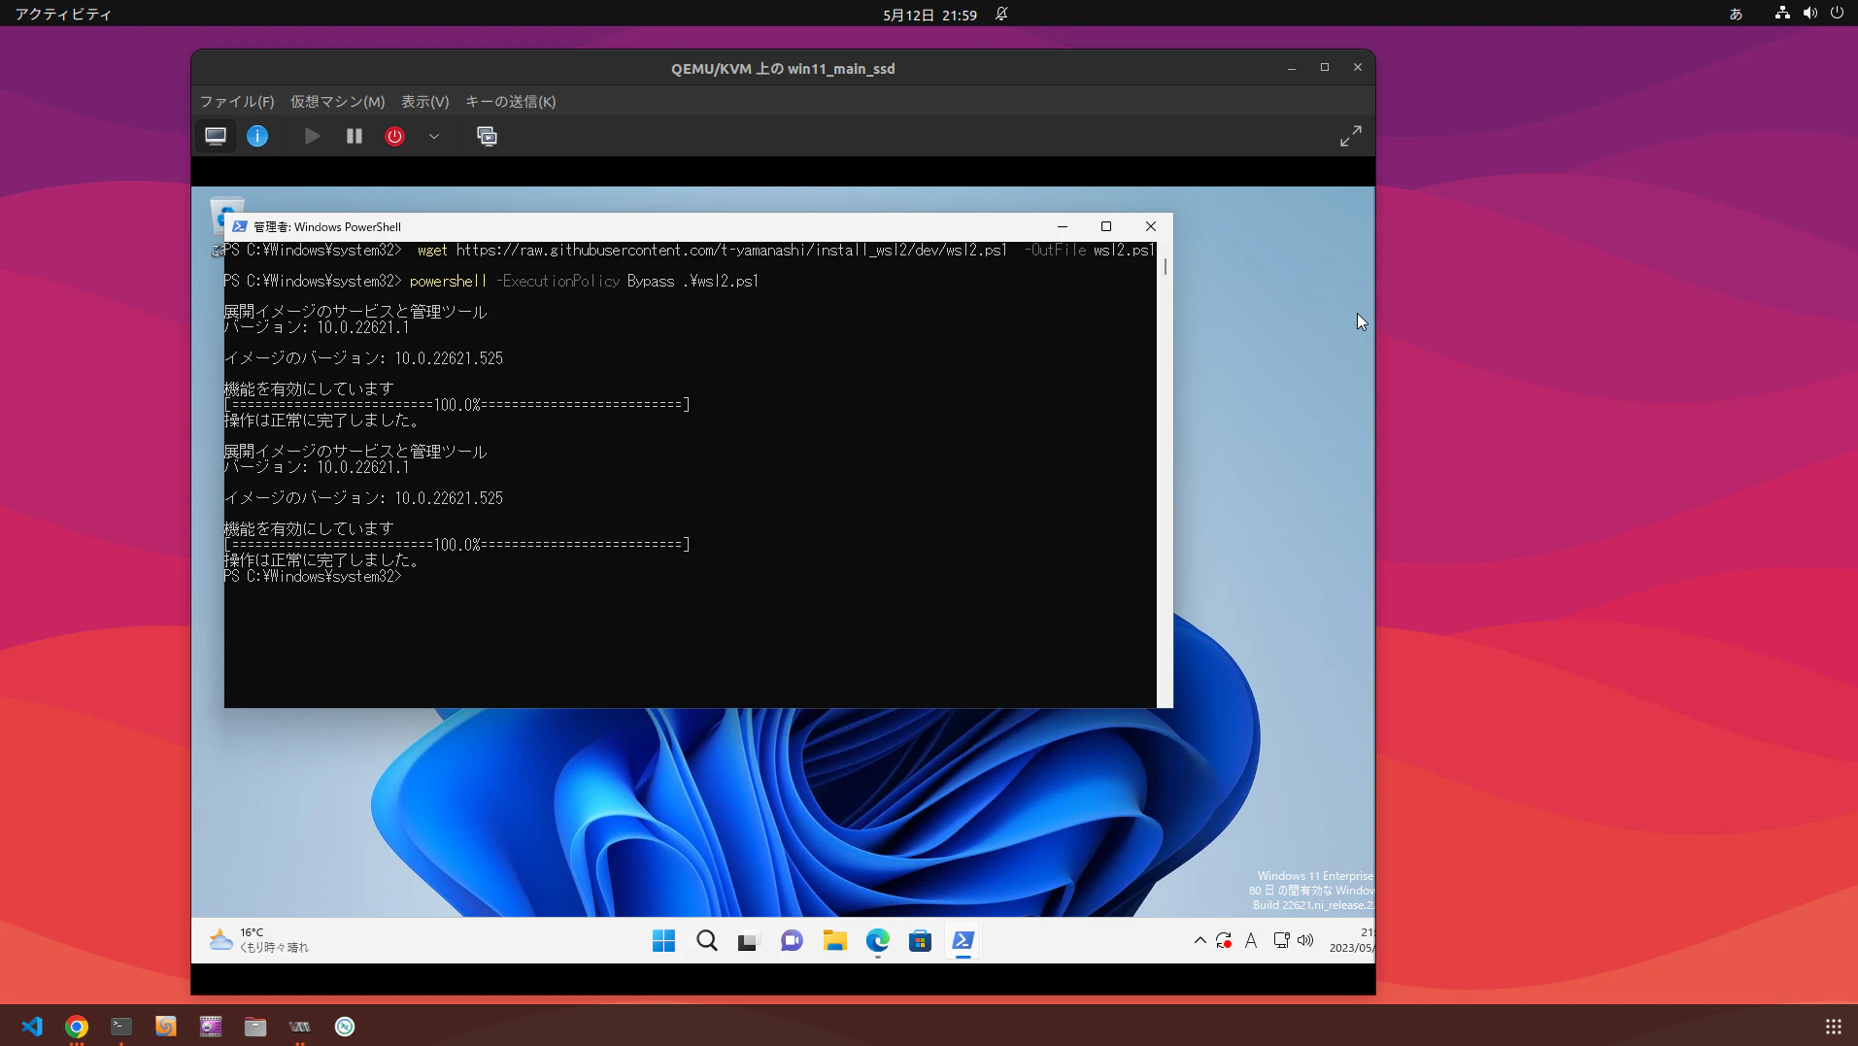1858x1046 pixels.
Task: Toggle the IME input mode A indicator
Action: [x=1251, y=940]
